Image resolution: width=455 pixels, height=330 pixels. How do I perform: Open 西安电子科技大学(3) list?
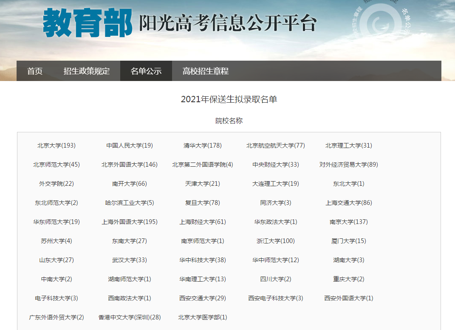pos(276,299)
